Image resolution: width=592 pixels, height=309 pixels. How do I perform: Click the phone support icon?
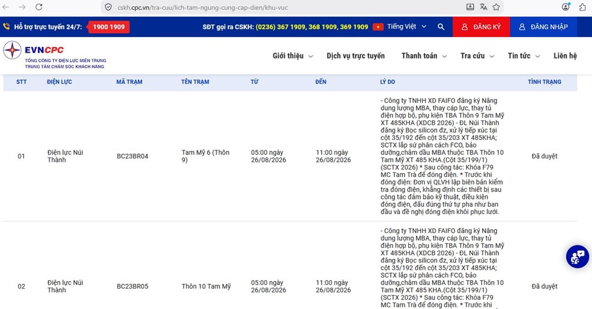[x=6, y=27]
